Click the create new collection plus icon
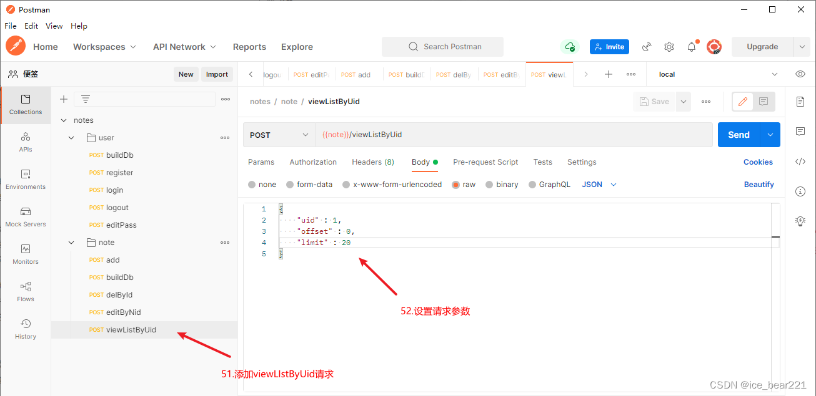Screen dimensions: 816x396 pos(63,99)
